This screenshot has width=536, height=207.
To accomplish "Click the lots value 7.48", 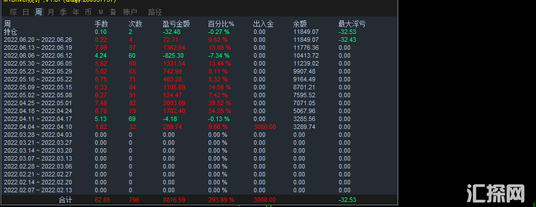I will coord(100,103).
